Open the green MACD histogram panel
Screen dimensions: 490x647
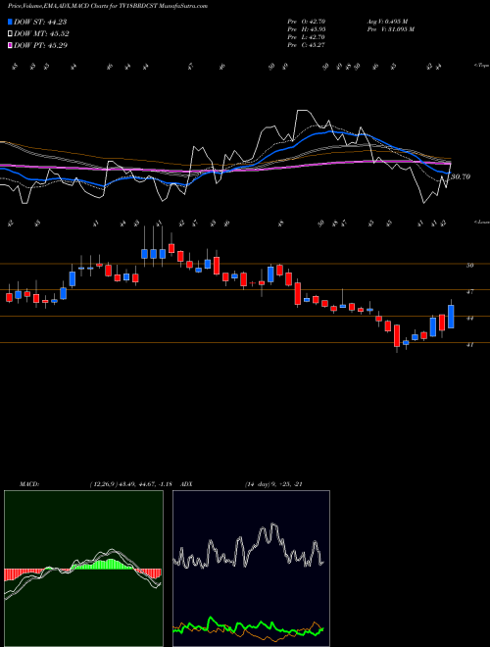tap(83, 569)
